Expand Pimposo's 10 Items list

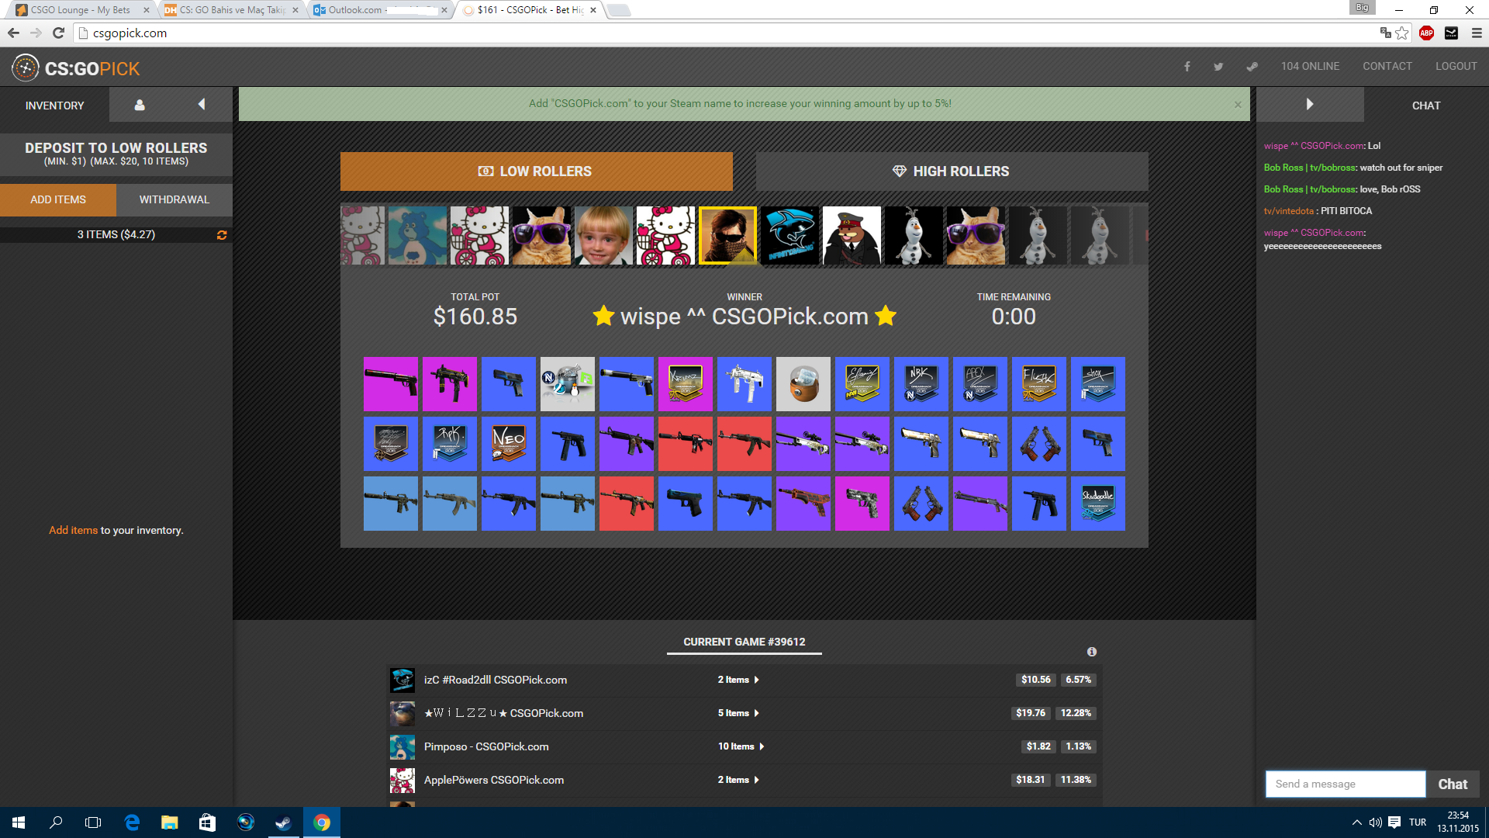[x=741, y=746]
